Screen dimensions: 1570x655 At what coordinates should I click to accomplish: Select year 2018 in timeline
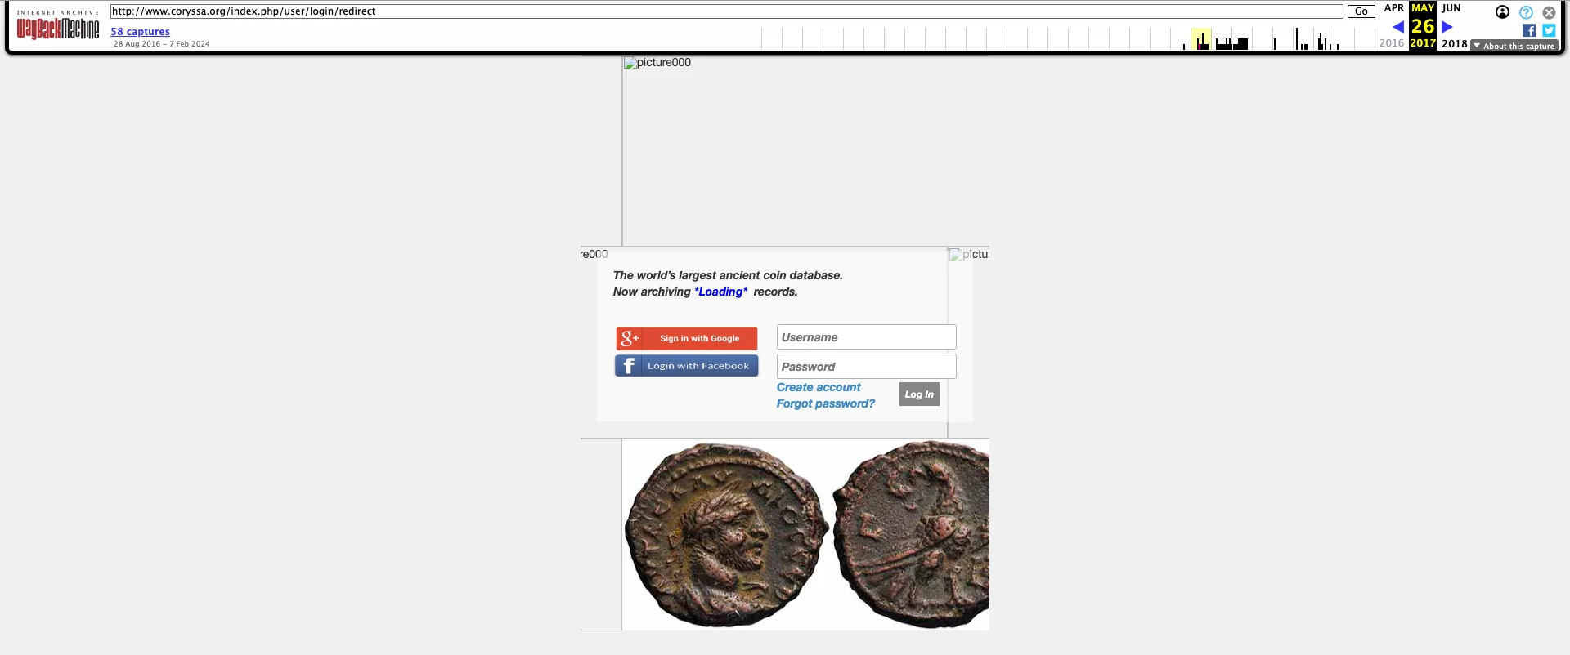coord(1454,44)
